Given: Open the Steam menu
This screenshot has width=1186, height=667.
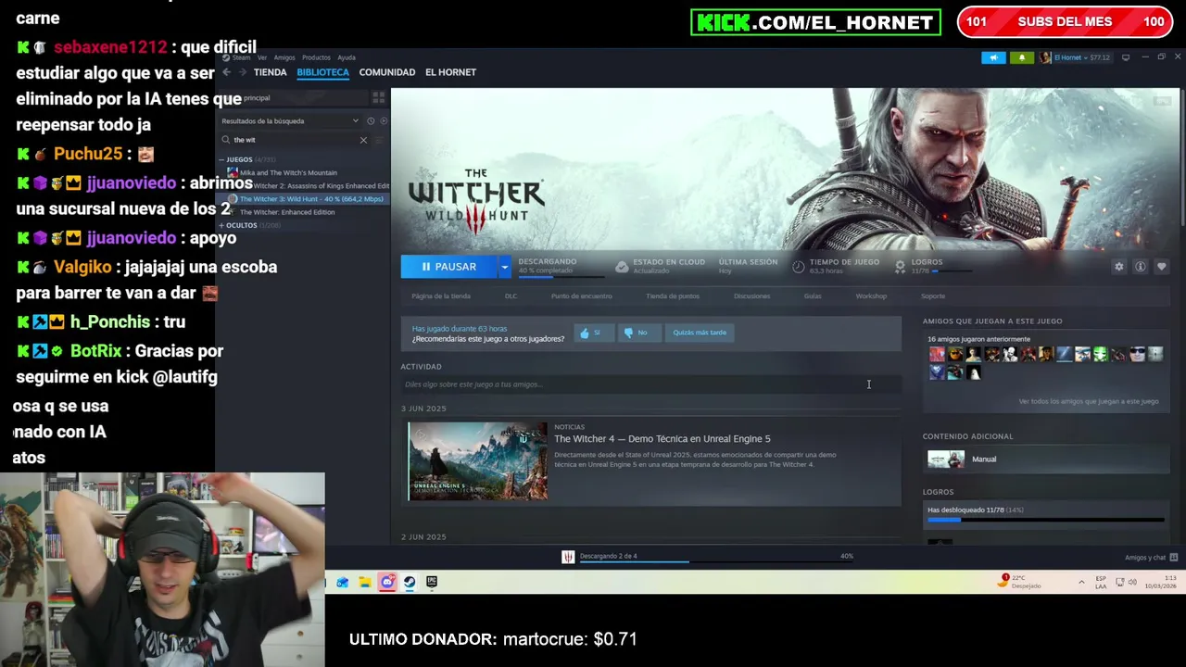Looking at the screenshot, I should click(x=236, y=57).
